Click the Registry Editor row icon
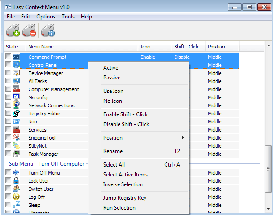This screenshot has width=273, height=215. [16, 114]
